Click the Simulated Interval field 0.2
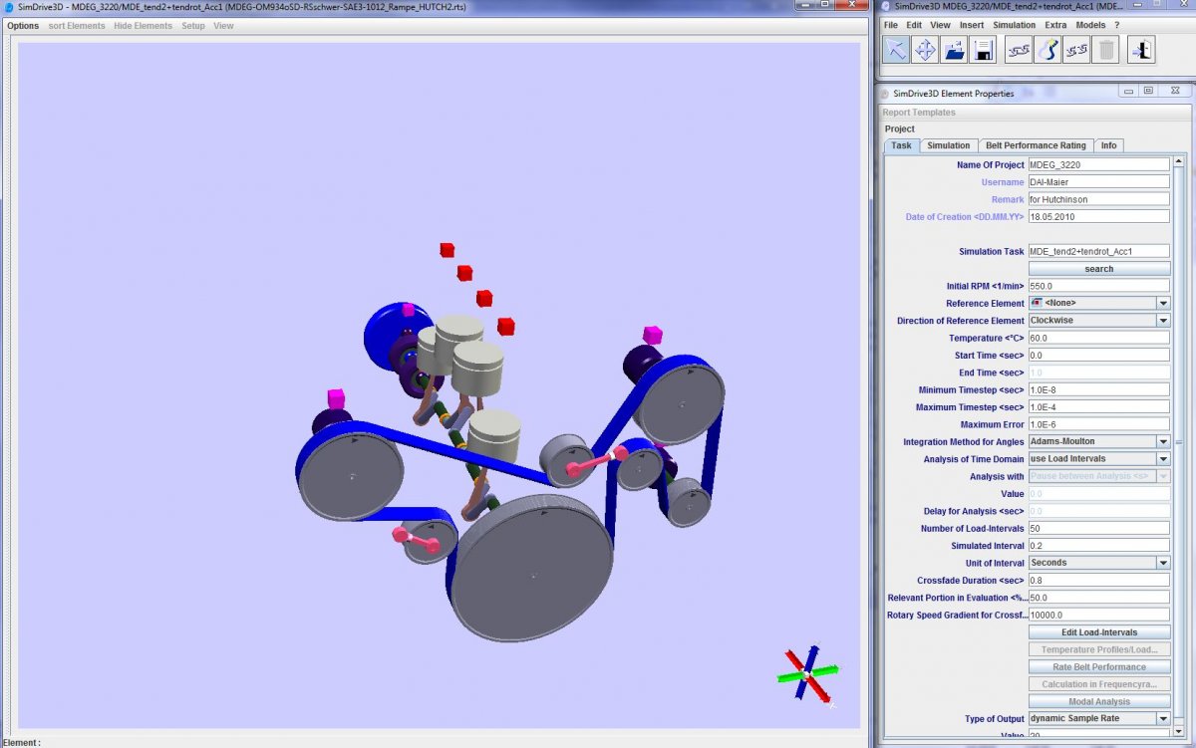 click(x=1098, y=546)
